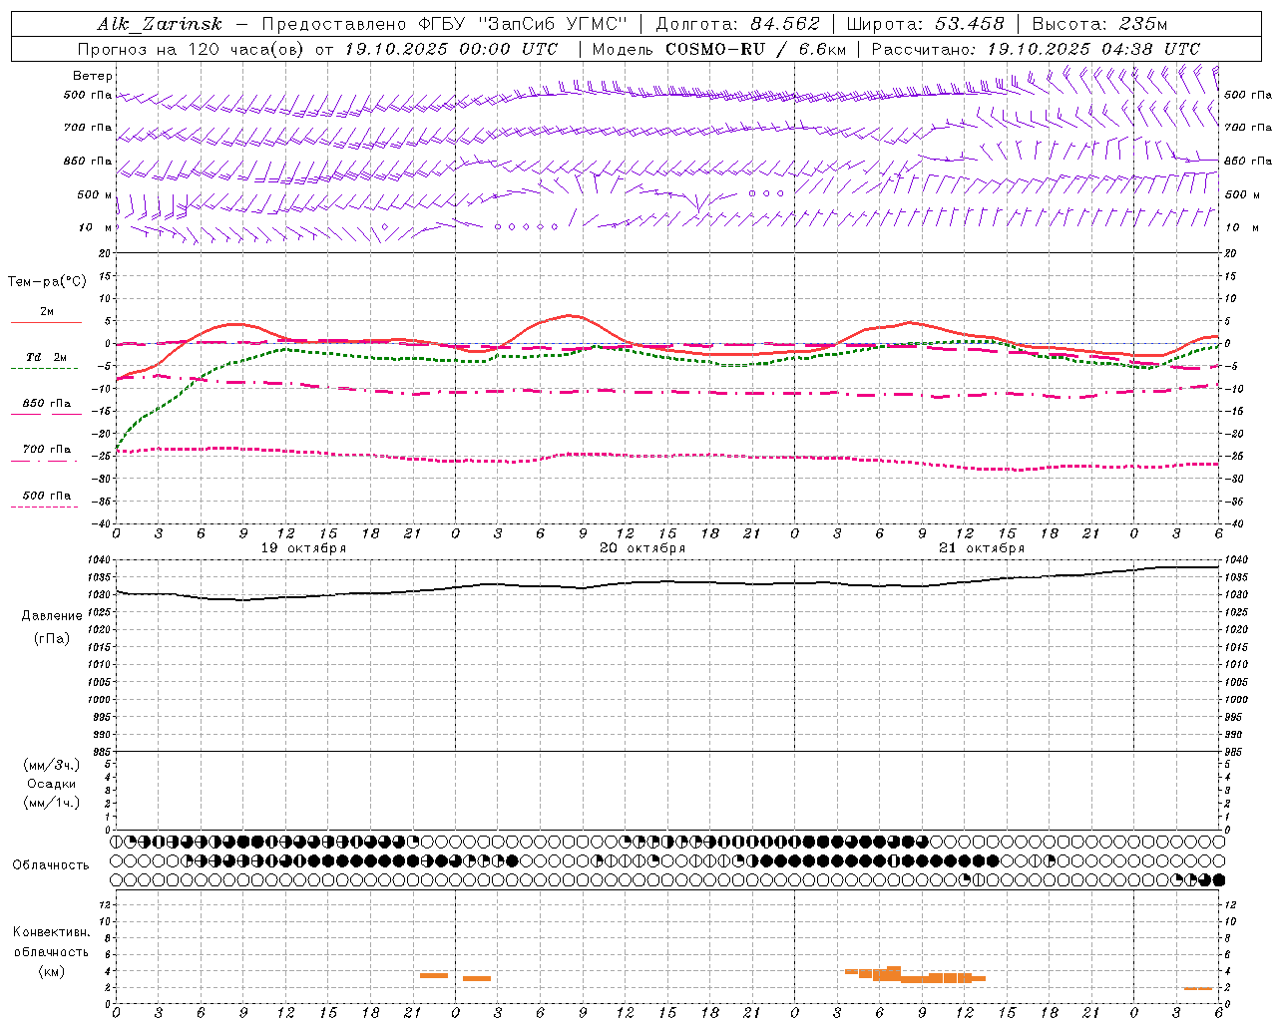Click the 850 гПа legend entry in temperature panel
The height and width of the screenshot is (1021, 1277).
click(46, 408)
